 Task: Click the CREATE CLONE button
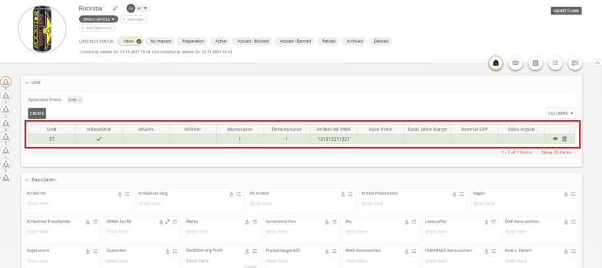click(x=566, y=11)
